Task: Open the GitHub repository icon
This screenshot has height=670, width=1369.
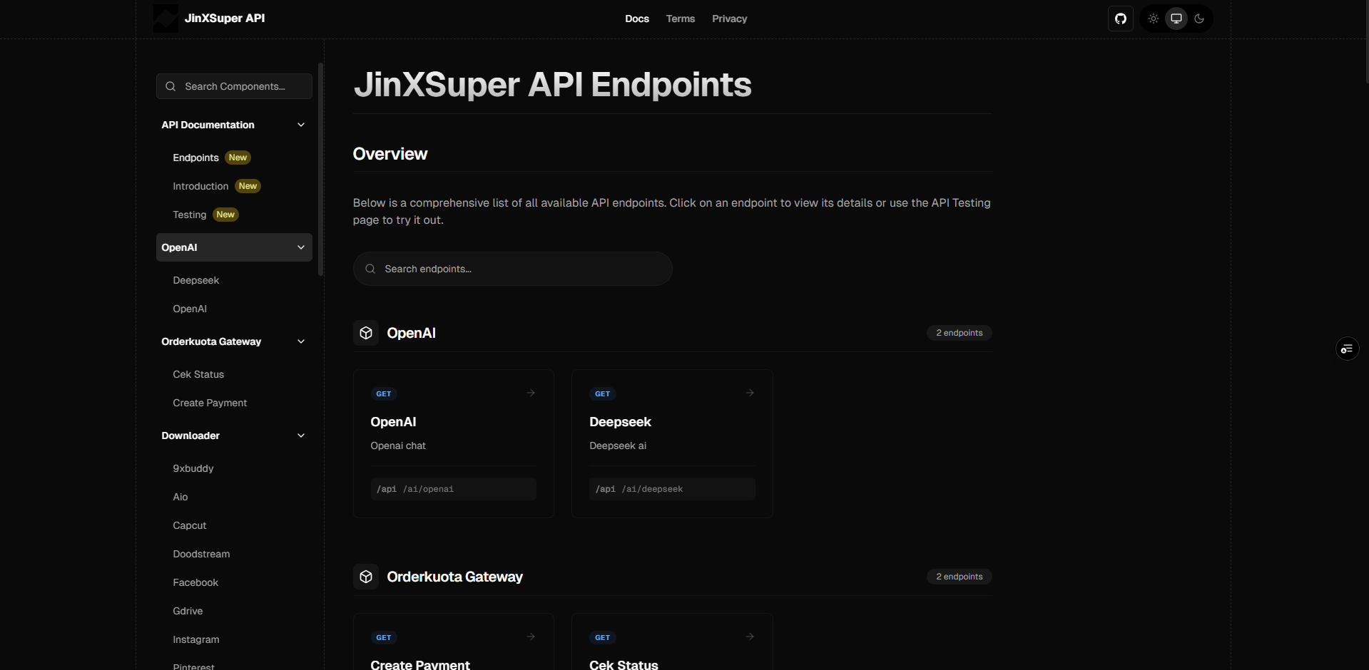Action: tap(1120, 19)
